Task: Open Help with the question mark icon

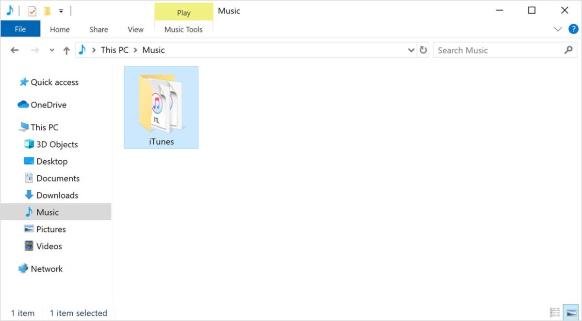Action: [573, 30]
